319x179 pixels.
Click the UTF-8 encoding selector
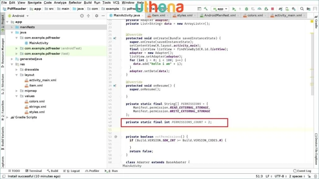tap(281, 176)
